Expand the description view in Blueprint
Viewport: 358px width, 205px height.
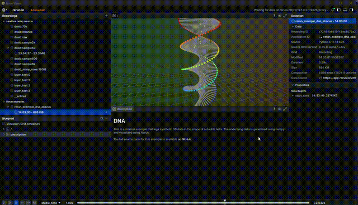4,135
